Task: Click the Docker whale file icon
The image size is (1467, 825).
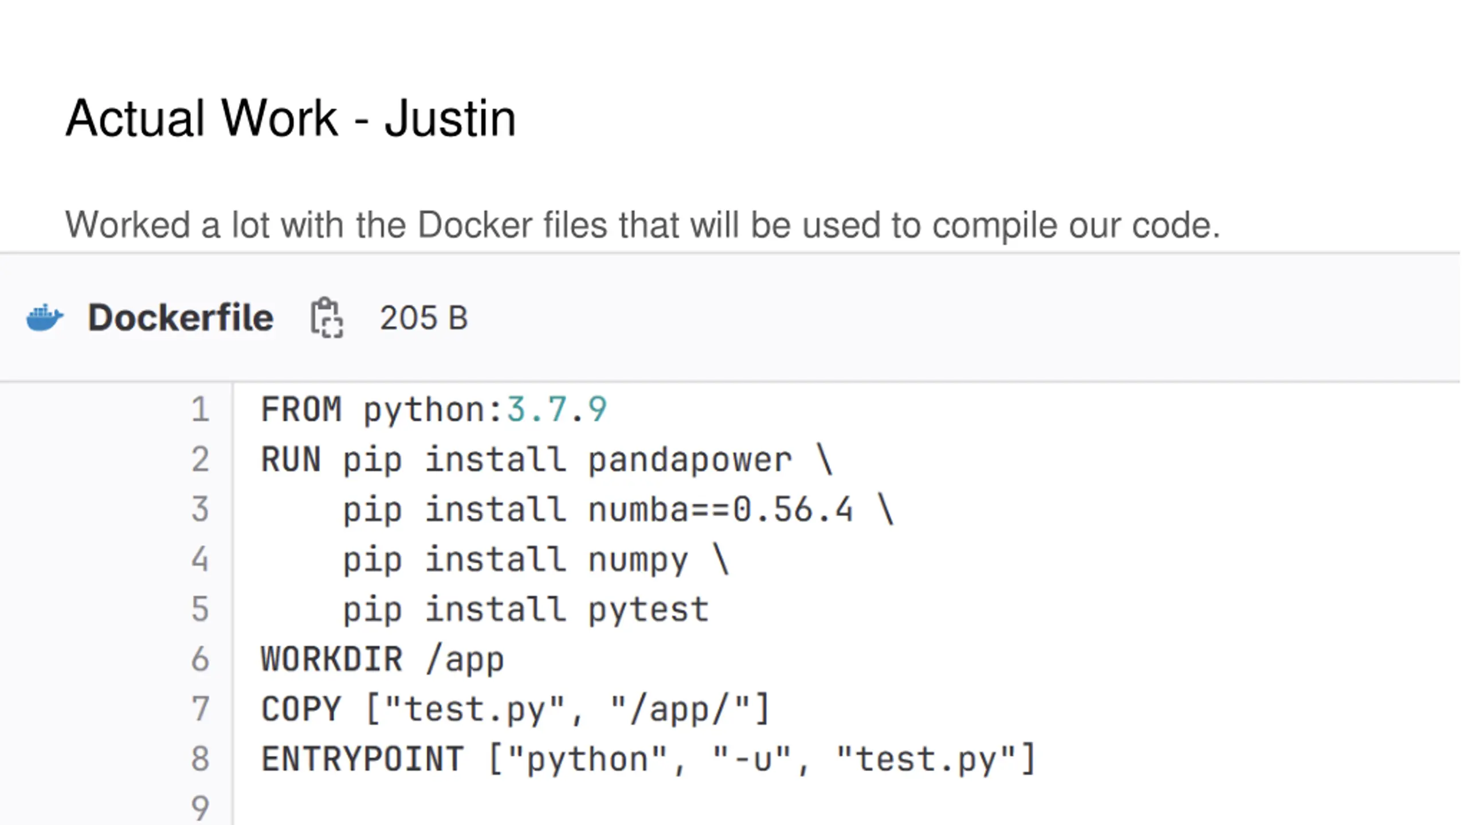Action: 45,318
